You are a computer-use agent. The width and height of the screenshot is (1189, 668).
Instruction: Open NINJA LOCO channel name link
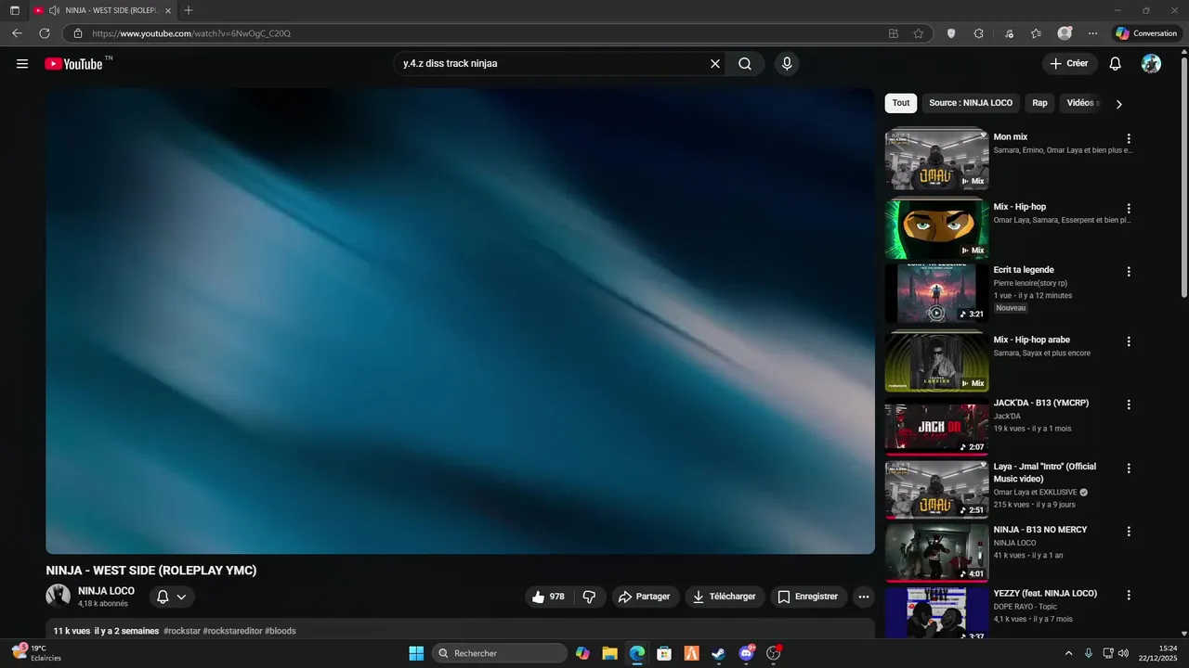[106, 591]
